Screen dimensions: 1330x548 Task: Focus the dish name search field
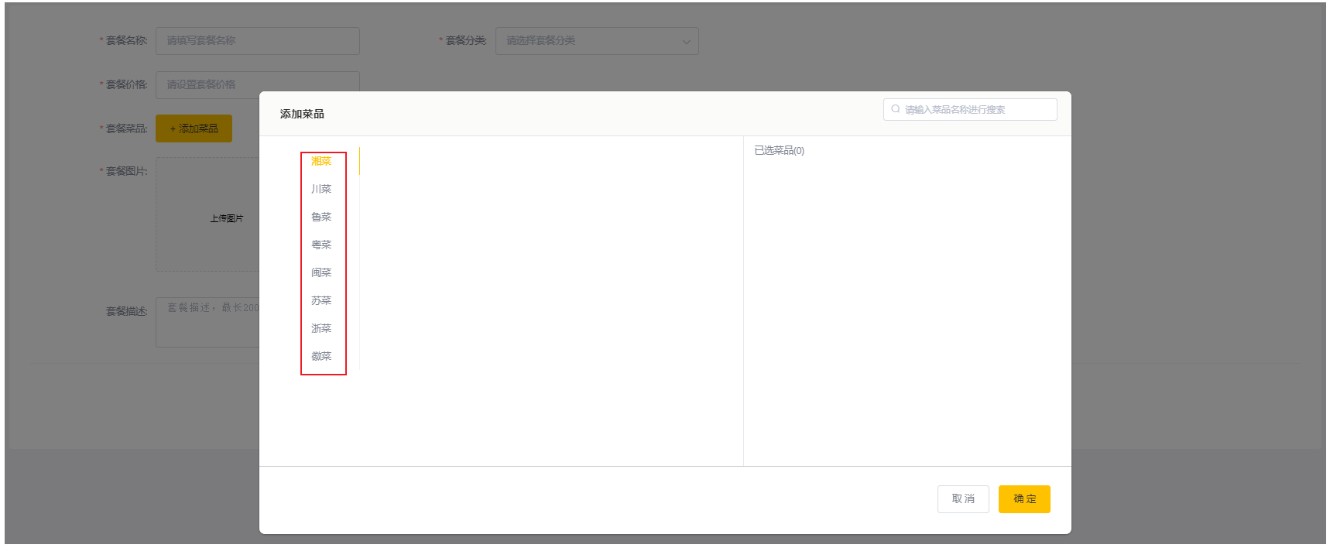[x=977, y=110]
